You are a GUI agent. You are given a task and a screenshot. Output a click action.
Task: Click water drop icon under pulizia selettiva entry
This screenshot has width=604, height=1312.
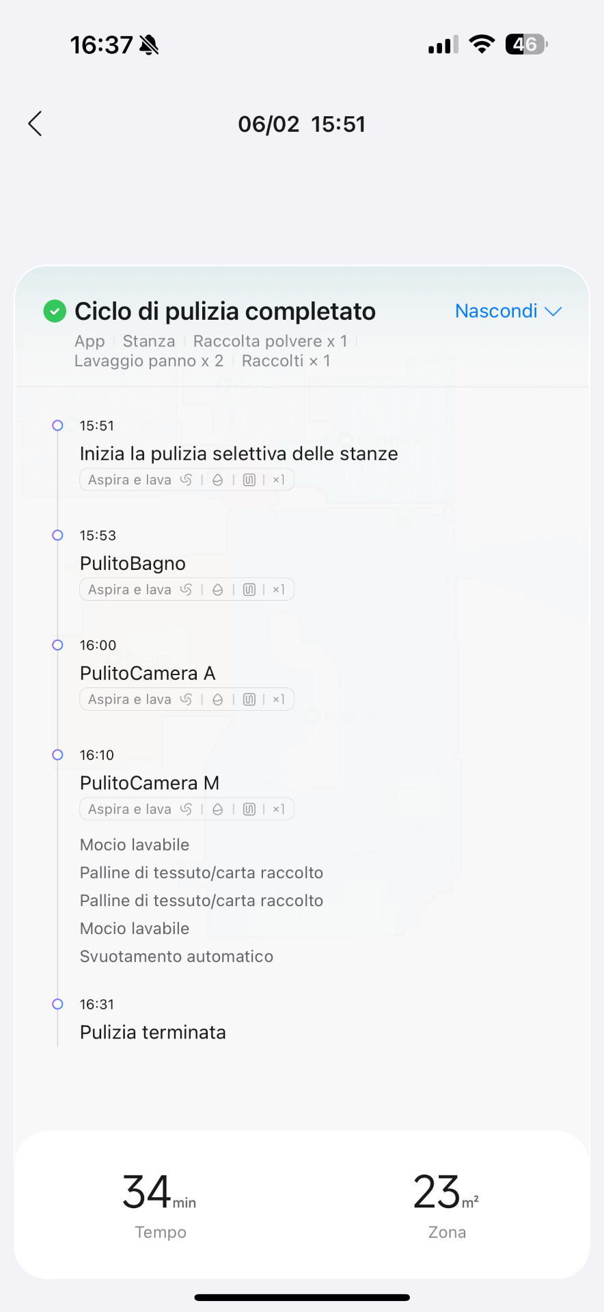pos(218,480)
